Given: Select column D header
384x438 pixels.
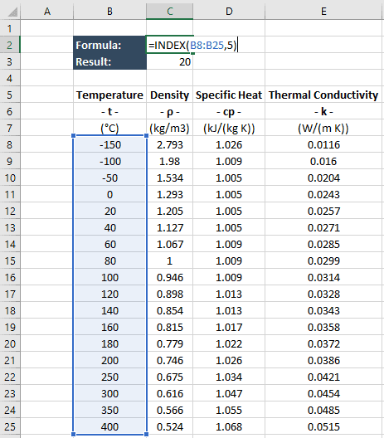Looking at the screenshot, I should pyautogui.click(x=229, y=12).
